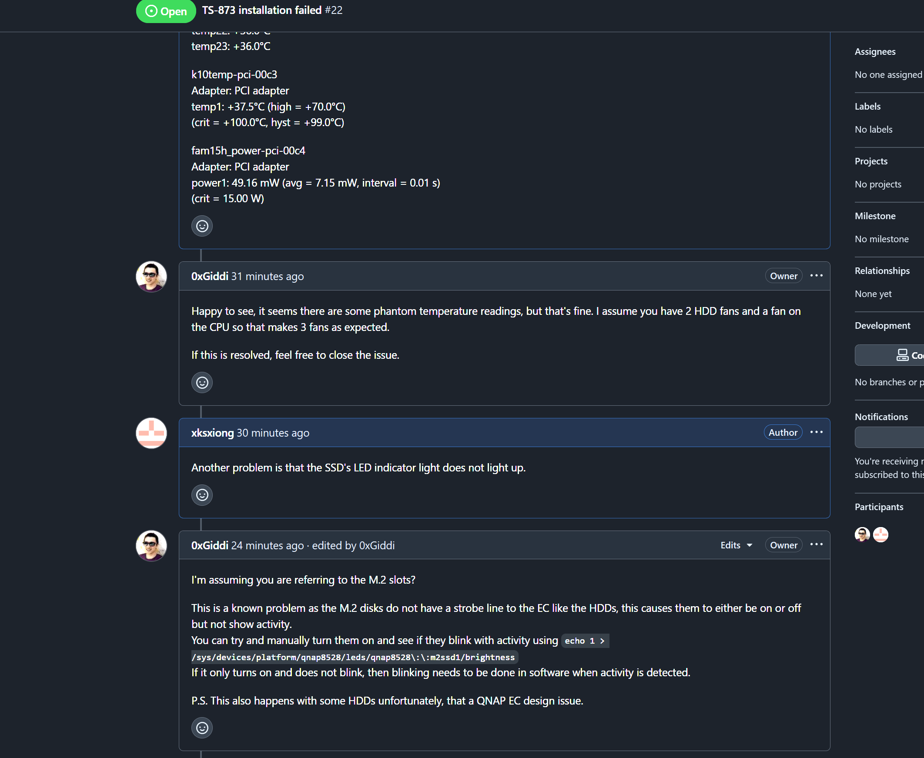Add reaction to 0xGiddi's 31-minute-old comment
This screenshot has width=924, height=758.
(202, 383)
